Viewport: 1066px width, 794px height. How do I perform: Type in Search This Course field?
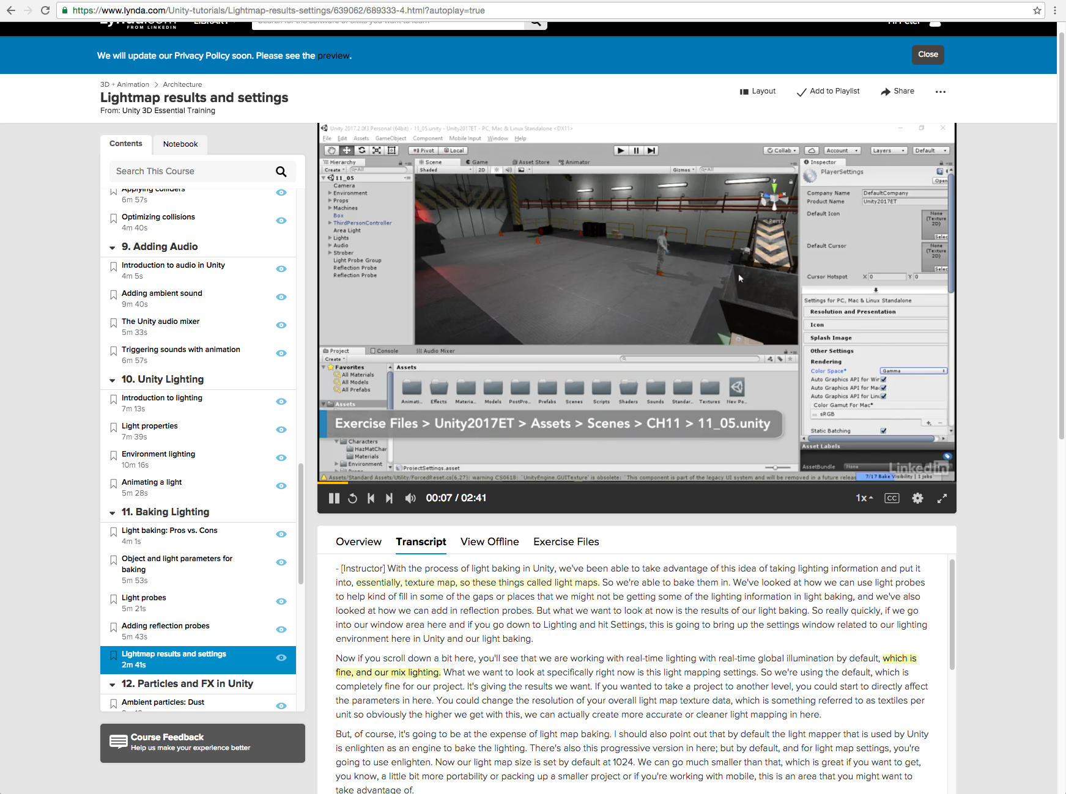[x=193, y=172]
